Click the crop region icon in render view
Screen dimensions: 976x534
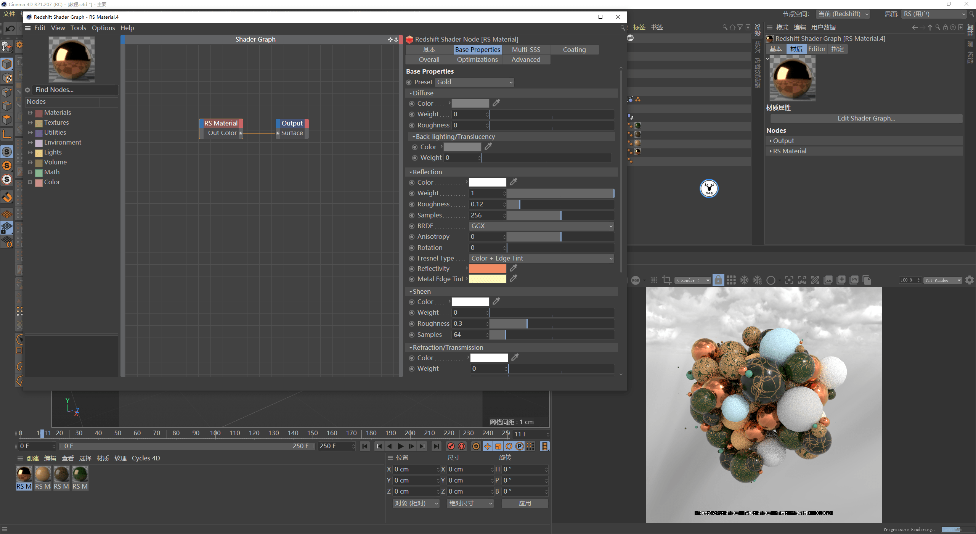tap(666, 280)
